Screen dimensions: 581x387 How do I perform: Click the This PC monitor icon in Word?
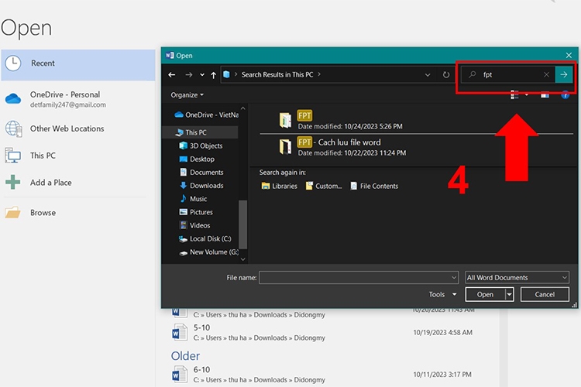tap(13, 156)
